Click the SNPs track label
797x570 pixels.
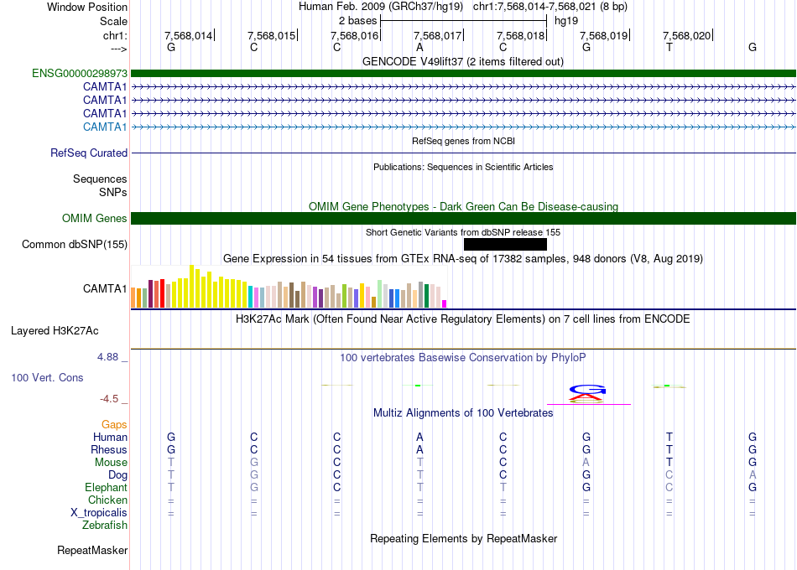point(113,193)
